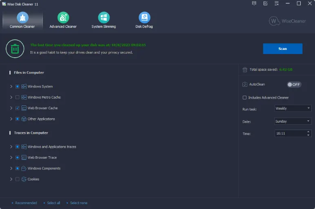This screenshot has width=315, height=209.
Task: Click the Other Applications cube icon
Action: 24,119
